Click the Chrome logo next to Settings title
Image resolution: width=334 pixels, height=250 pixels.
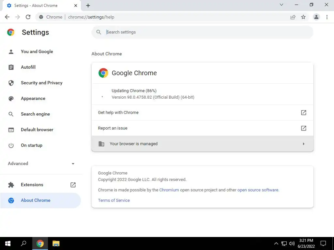tap(11, 32)
